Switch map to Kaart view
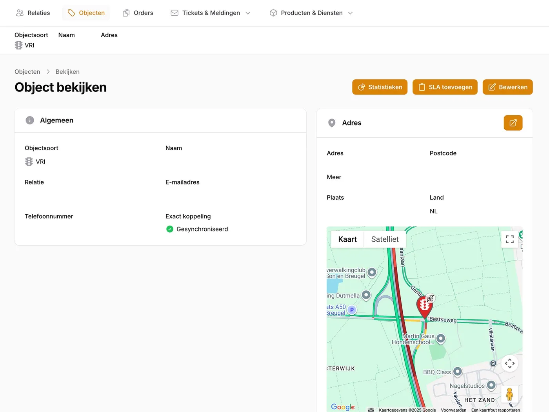The image size is (549, 412). click(x=347, y=239)
